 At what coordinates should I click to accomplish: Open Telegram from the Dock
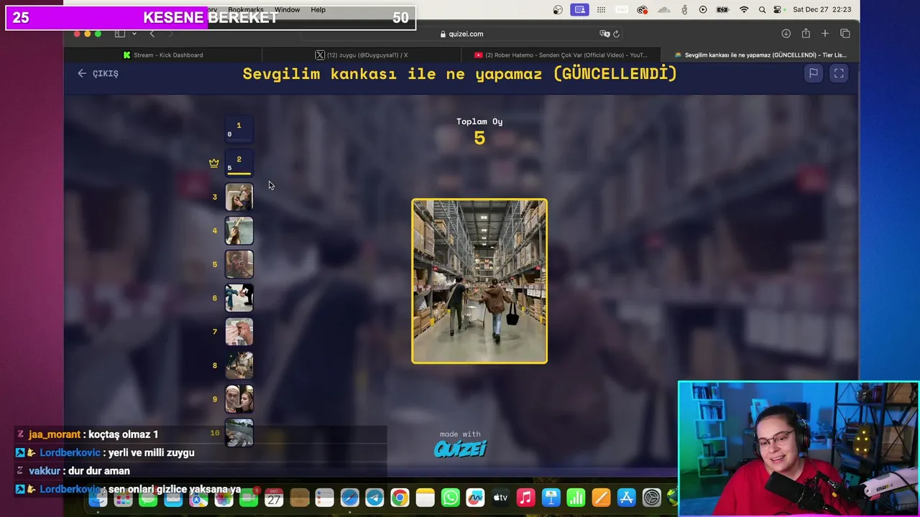[374, 498]
